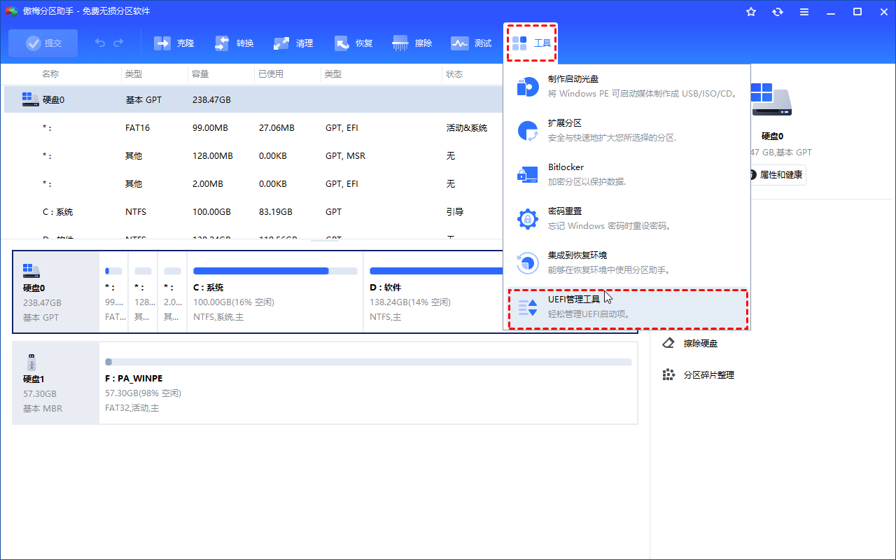Click the refresh icon in title bar
Screen dimensions: 896x560
[x=778, y=12]
